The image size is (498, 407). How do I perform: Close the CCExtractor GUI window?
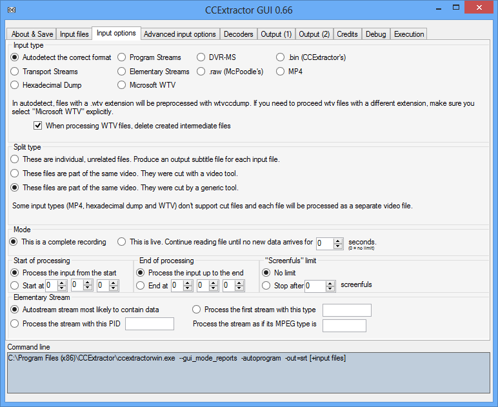(479, 7)
